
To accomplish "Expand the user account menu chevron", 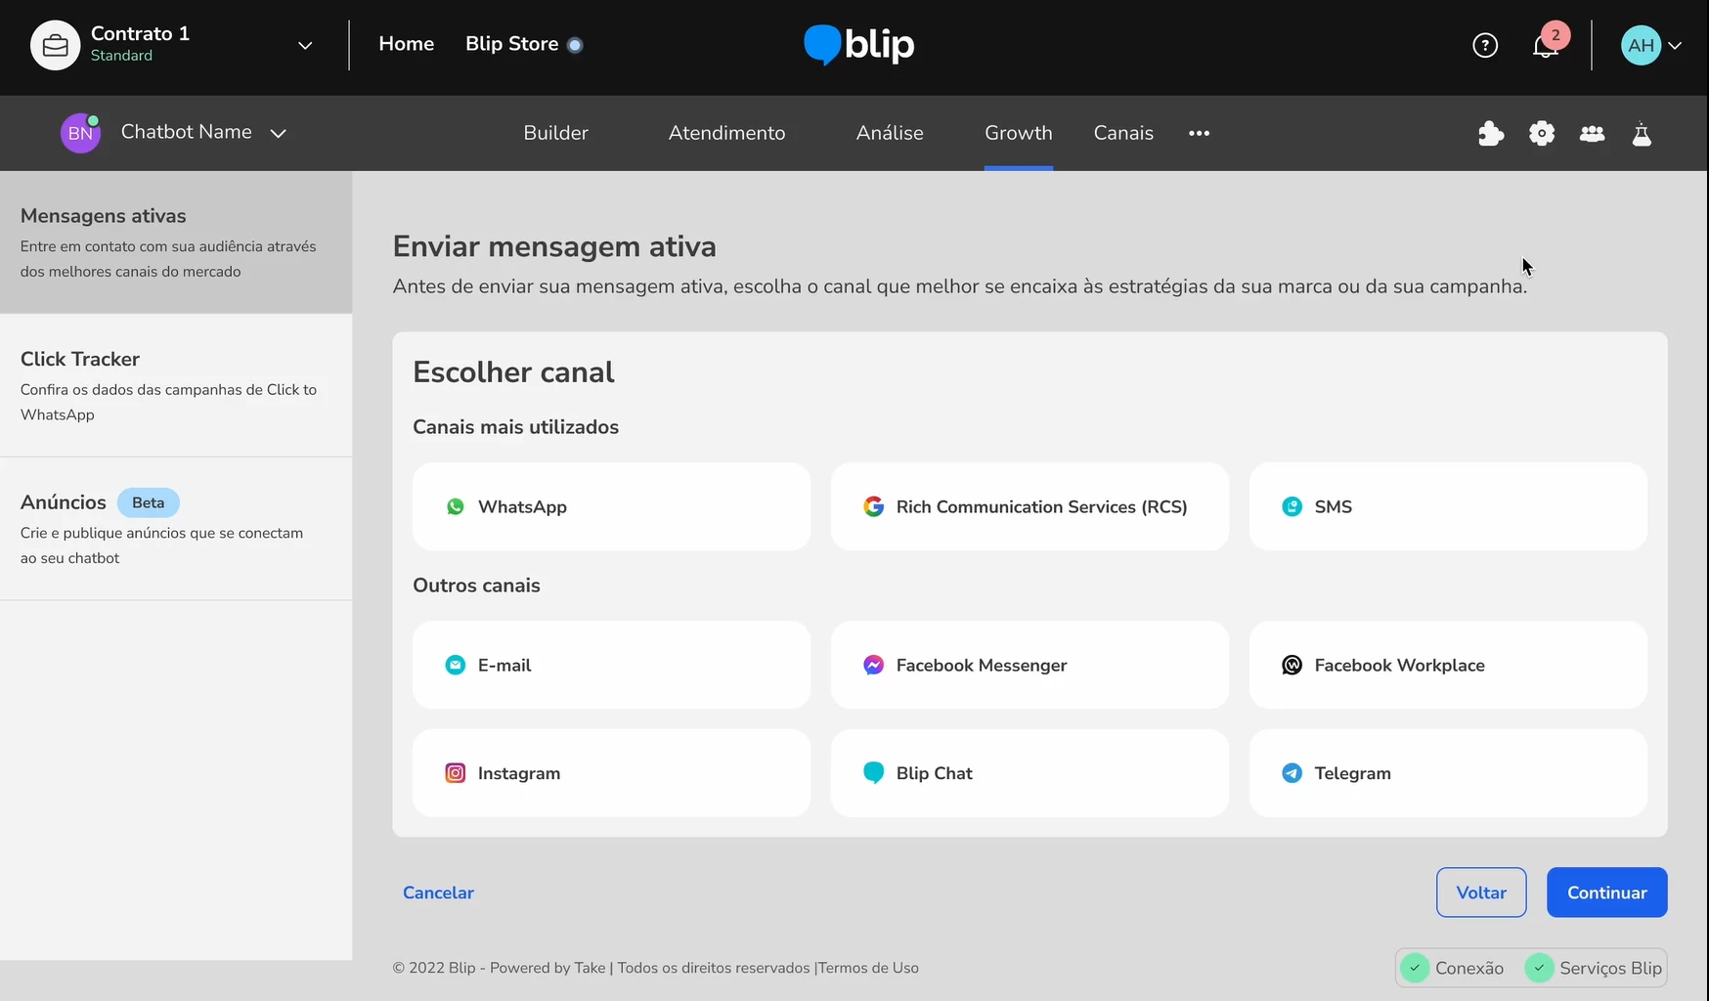I will (1675, 45).
